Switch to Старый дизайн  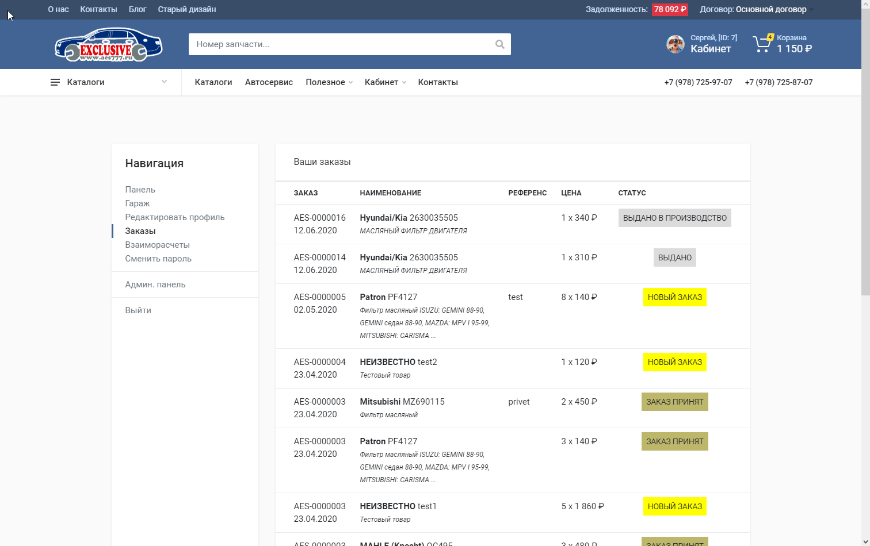pos(187,9)
